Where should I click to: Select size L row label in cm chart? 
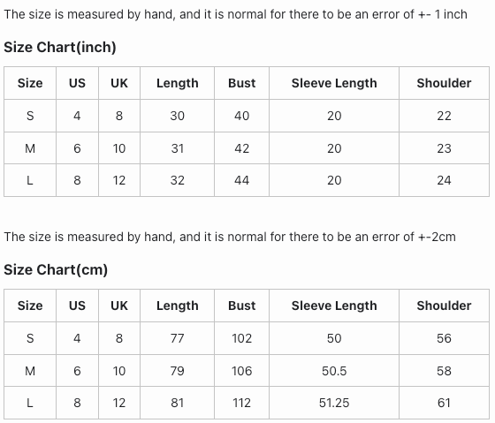[x=30, y=403]
